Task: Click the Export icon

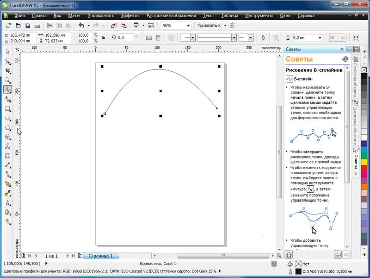Action: 123,25
